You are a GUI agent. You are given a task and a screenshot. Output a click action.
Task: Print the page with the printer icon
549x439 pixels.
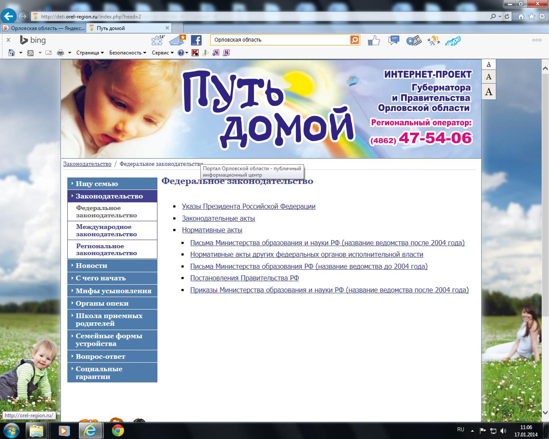60,53
